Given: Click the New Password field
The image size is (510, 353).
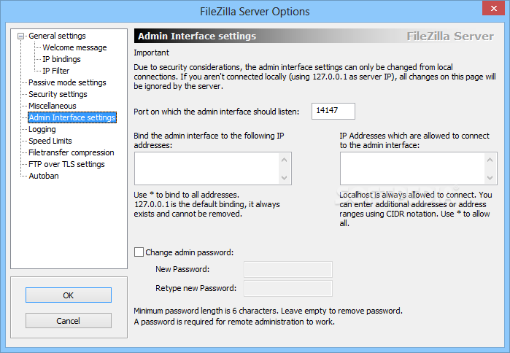Looking at the screenshot, I should (x=288, y=269).
